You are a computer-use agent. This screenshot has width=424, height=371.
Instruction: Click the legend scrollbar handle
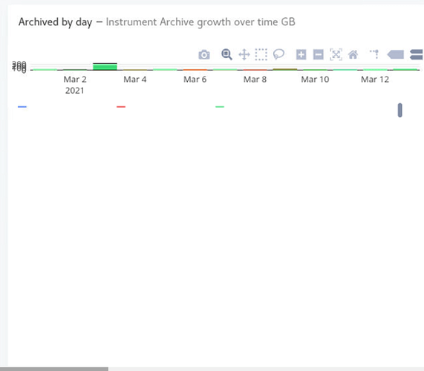pyautogui.click(x=400, y=110)
